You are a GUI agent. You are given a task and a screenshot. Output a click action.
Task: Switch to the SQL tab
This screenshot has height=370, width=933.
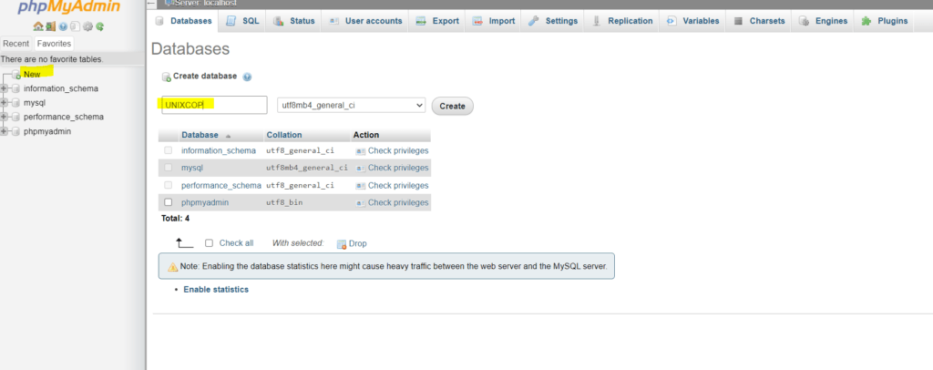click(x=242, y=21)
